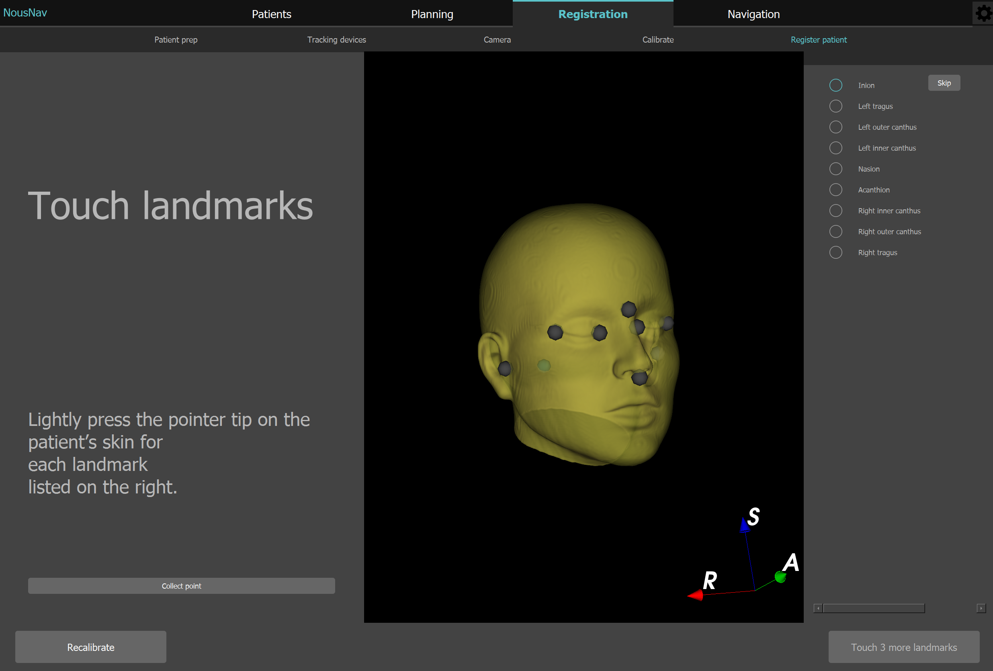Select the Right tragus landmark radio button
Screen dimensions: 993x671
pos(836,252)
